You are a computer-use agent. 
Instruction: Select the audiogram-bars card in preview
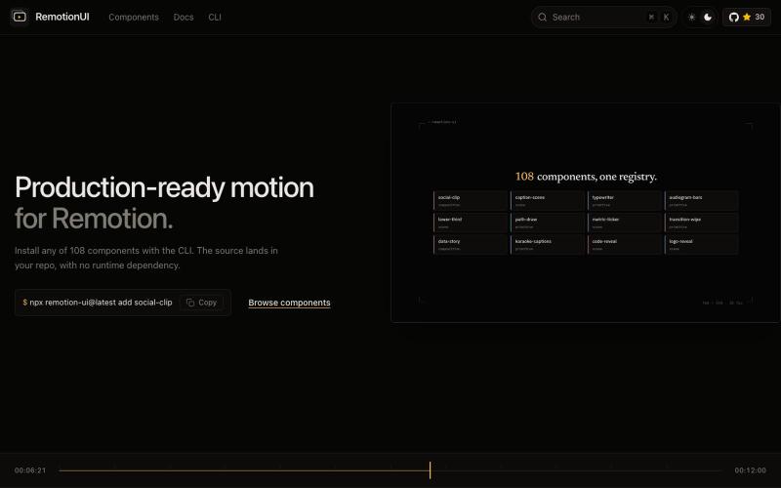click(x=702, y=201)
